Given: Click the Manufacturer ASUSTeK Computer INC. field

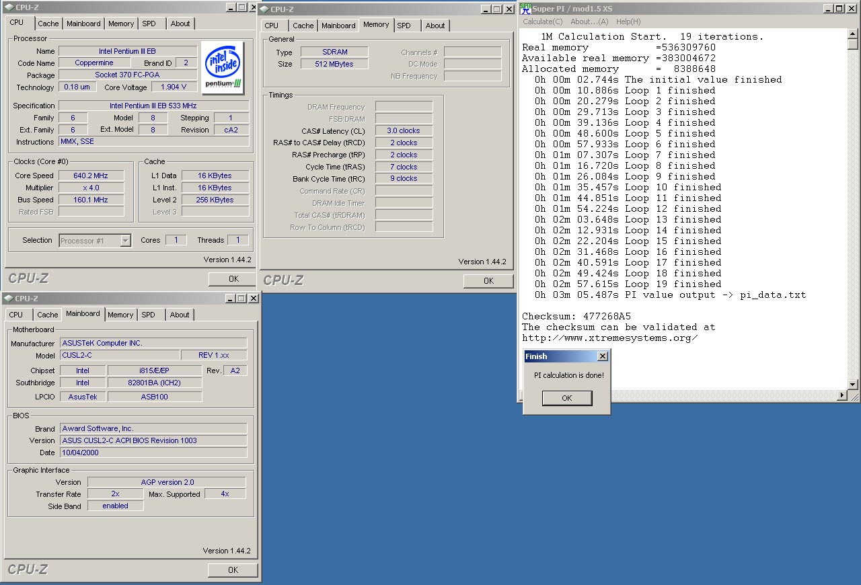Looking at the screenshot, I should coord(153,343).
